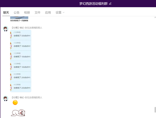Expand the 设置 dropdown
The image size is (156, 118).
pyautogui.click(x=60, y=12)
